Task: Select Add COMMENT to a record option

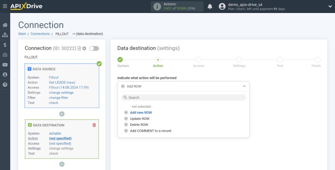Action: pos(151,131)
